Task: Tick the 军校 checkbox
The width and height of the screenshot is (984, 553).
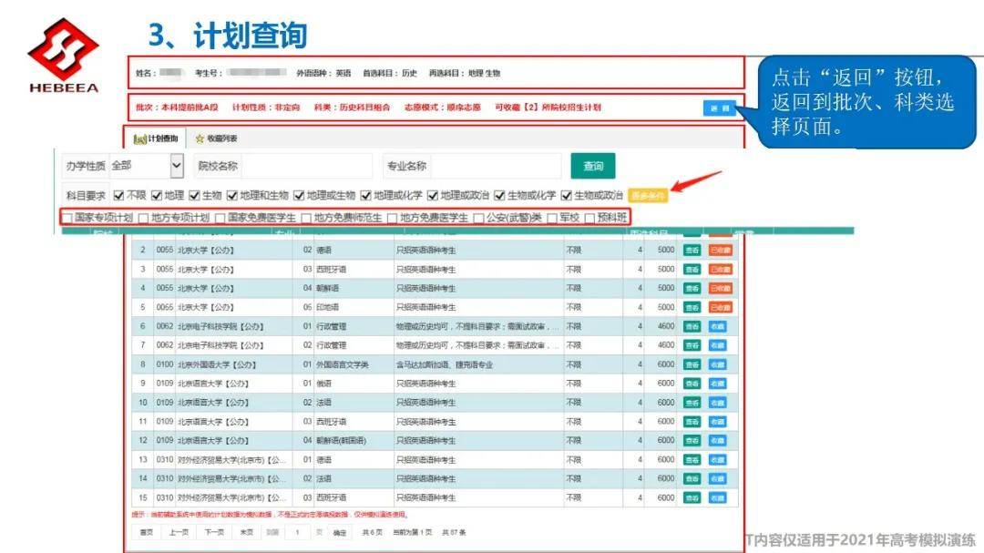Action: [x=552, y=218]
